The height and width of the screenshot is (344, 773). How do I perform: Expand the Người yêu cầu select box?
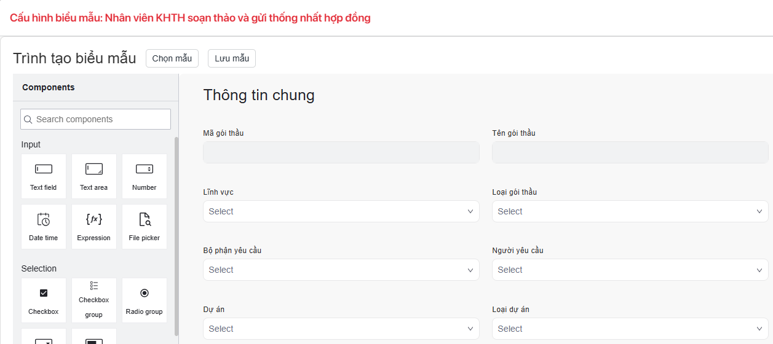pyautogui.click(x=630, y=270)
